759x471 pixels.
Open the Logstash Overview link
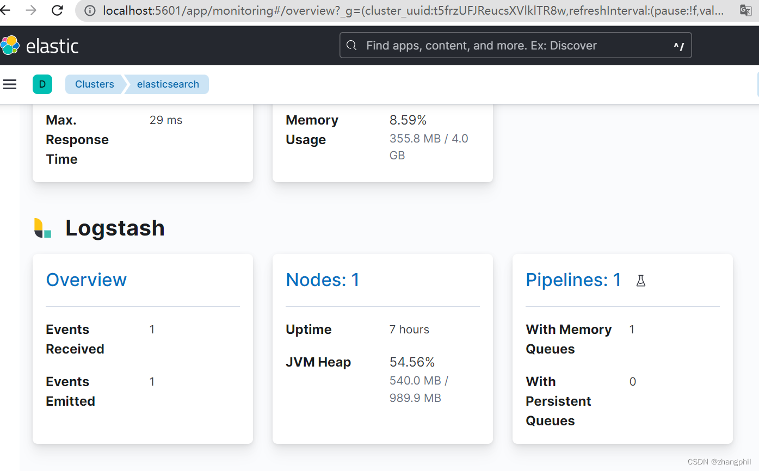tap(86, 280)
